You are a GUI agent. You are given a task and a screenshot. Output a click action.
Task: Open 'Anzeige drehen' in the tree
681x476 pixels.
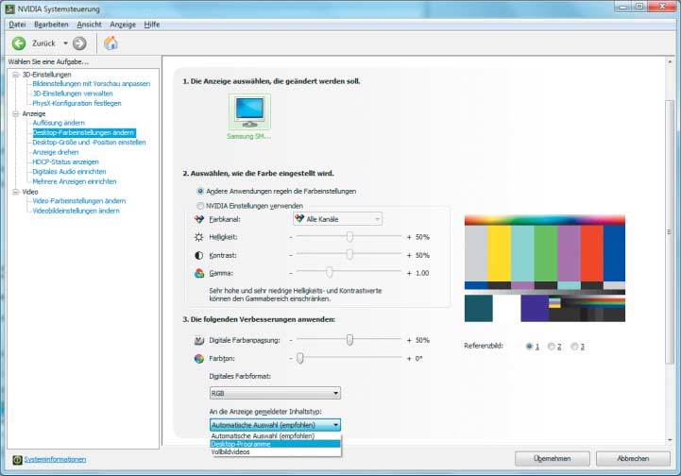pyautogui.click(x=56, y=152)
